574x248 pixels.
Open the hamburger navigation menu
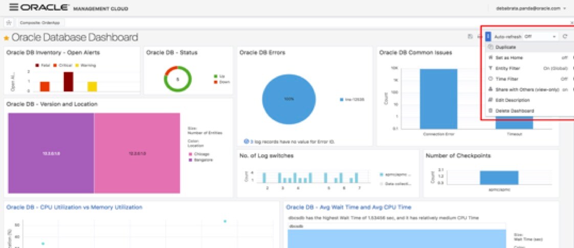point(13,7)
